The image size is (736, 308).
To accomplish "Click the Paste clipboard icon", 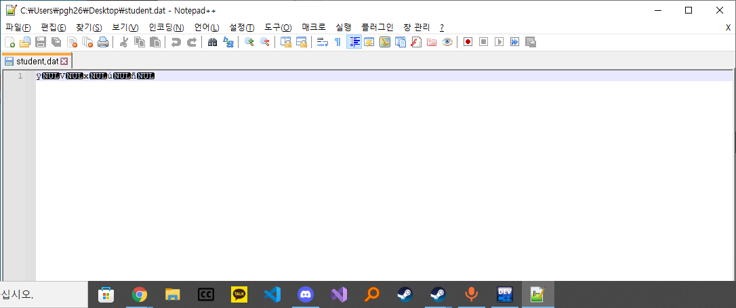I will tap(155, 42).
